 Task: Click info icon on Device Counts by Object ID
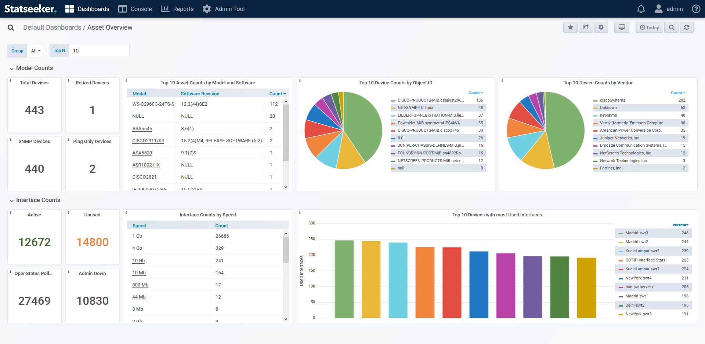point(300,81)
